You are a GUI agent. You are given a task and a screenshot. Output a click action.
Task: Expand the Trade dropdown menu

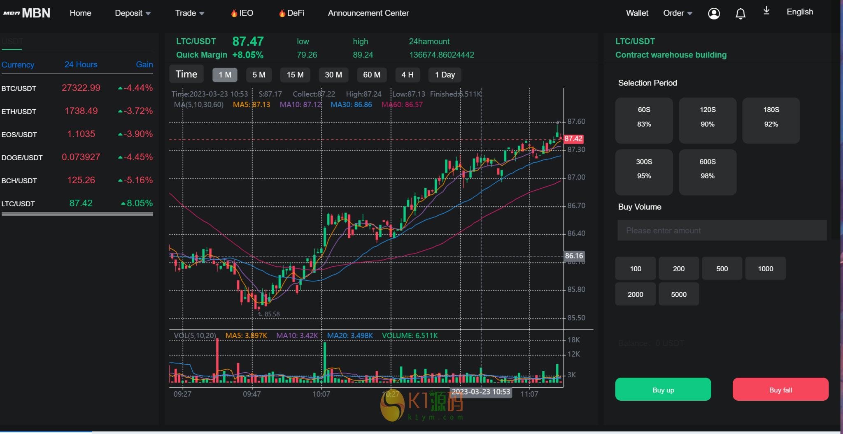(189, 13)
